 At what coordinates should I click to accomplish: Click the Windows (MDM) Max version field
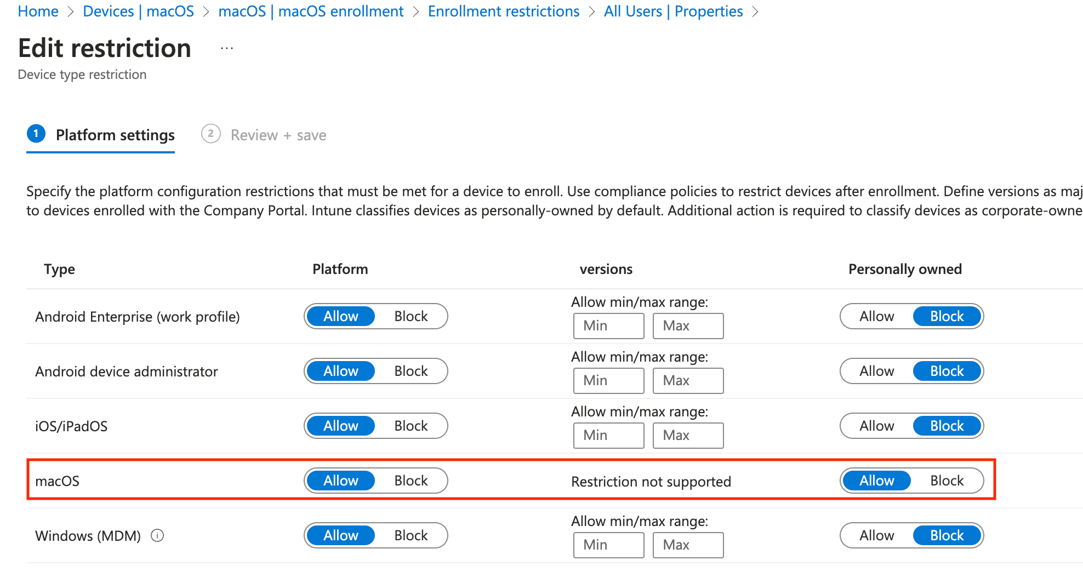click(688, 545)
